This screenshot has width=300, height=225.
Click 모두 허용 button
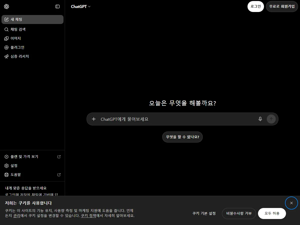click(x=272, y=213)
